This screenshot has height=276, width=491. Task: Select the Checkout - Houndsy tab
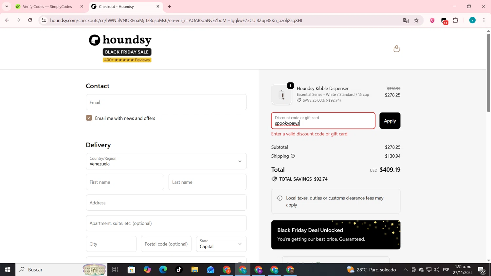pos(126,7)
